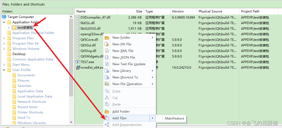Click the D3Dcompiler_47.dll file icon
282x128 pixels.
(x=78, y=17)
